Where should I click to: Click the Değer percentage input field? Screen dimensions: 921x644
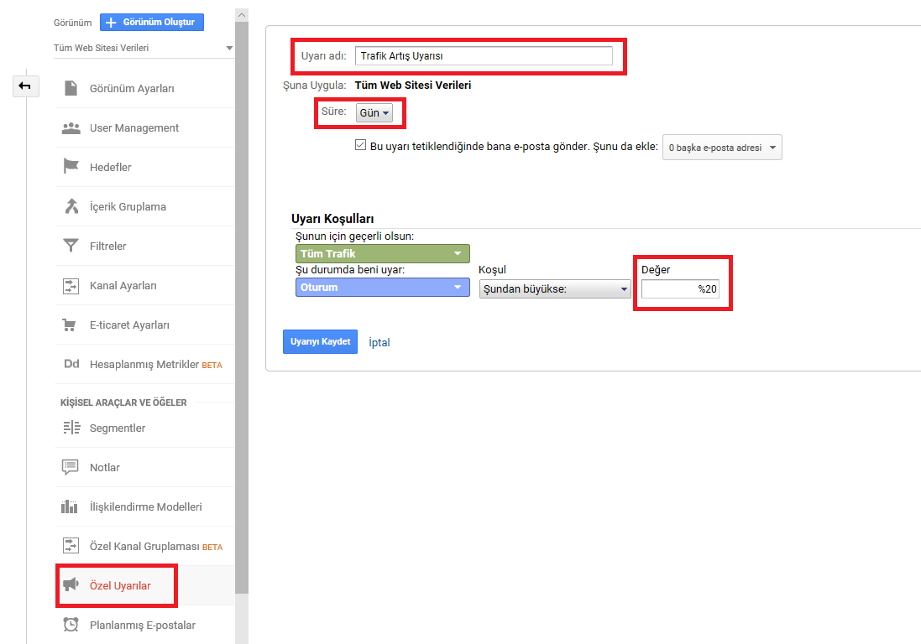tap(680, 288)
